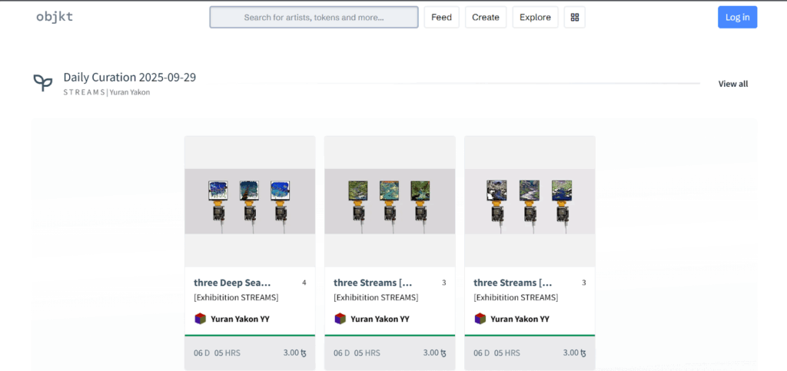Screen dimensions: 787x371
Task: Open the three Deep Sea artwork thumbnail
Action: (250, 201)
